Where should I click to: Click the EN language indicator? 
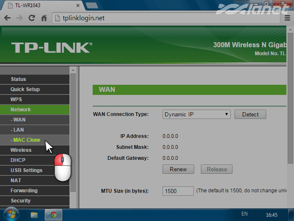point(244,214)
